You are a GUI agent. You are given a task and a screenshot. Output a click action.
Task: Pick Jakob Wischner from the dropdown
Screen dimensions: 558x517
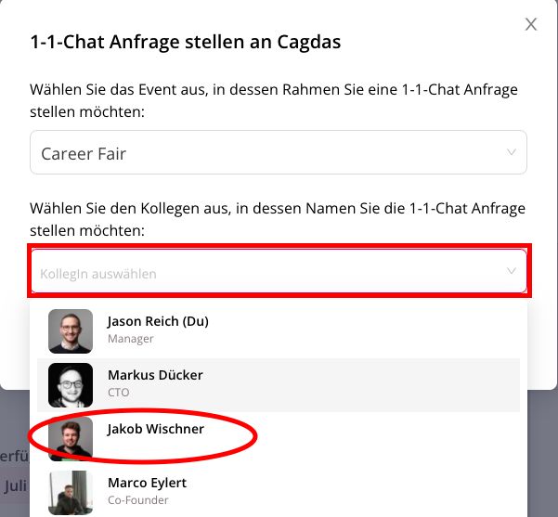click(279, 439)
